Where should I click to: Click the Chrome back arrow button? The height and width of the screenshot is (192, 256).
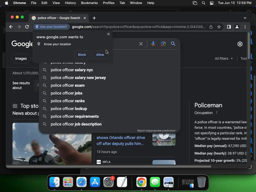(x=11, y=27)
